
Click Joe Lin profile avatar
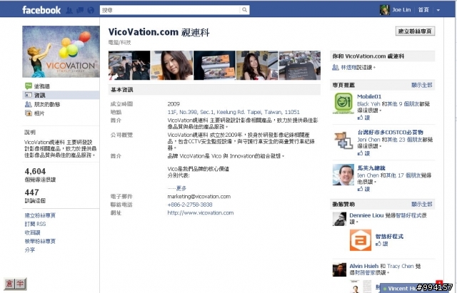click(x=384, y=10)
